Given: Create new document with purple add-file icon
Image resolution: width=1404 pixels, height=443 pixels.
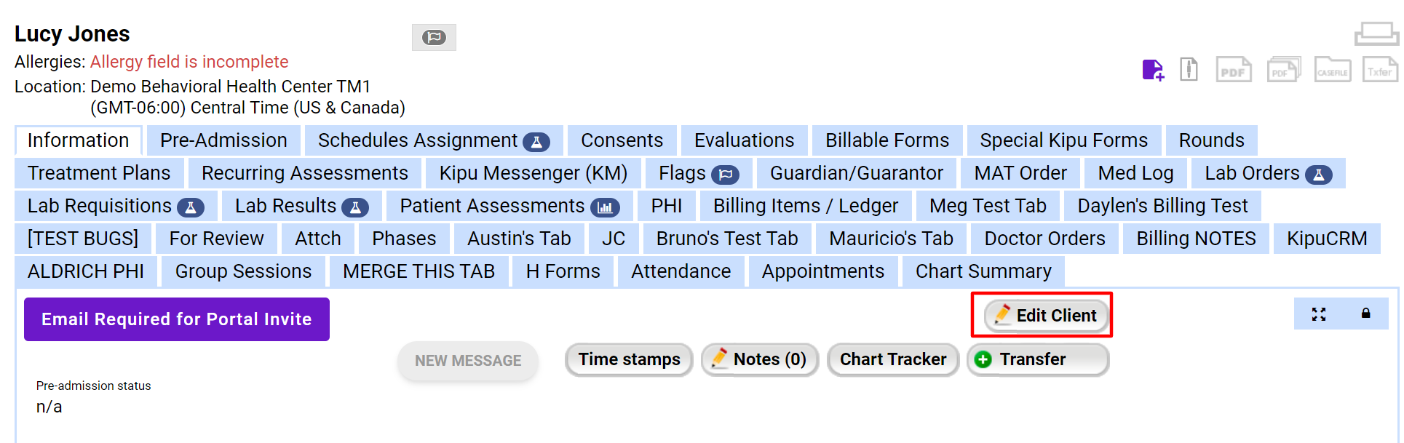Looking at the screenshot, I should [x=1153, y=70].
